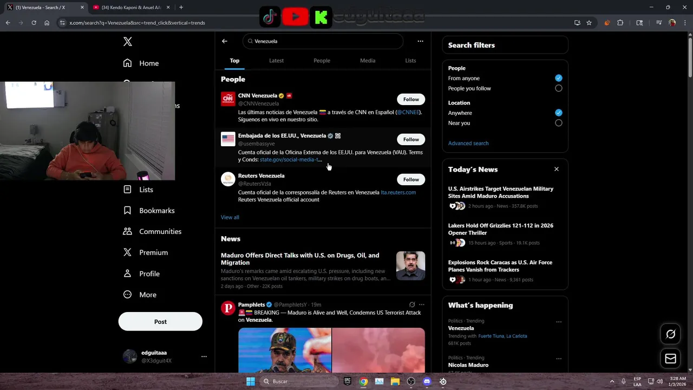Click the Venezuela search input field

323,41
